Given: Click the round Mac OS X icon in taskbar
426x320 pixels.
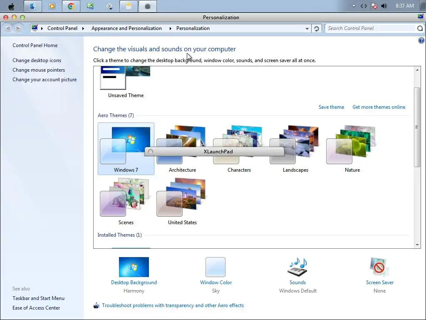Looking at the screenshot, I should pyautogui.click(x=109, y=6).
